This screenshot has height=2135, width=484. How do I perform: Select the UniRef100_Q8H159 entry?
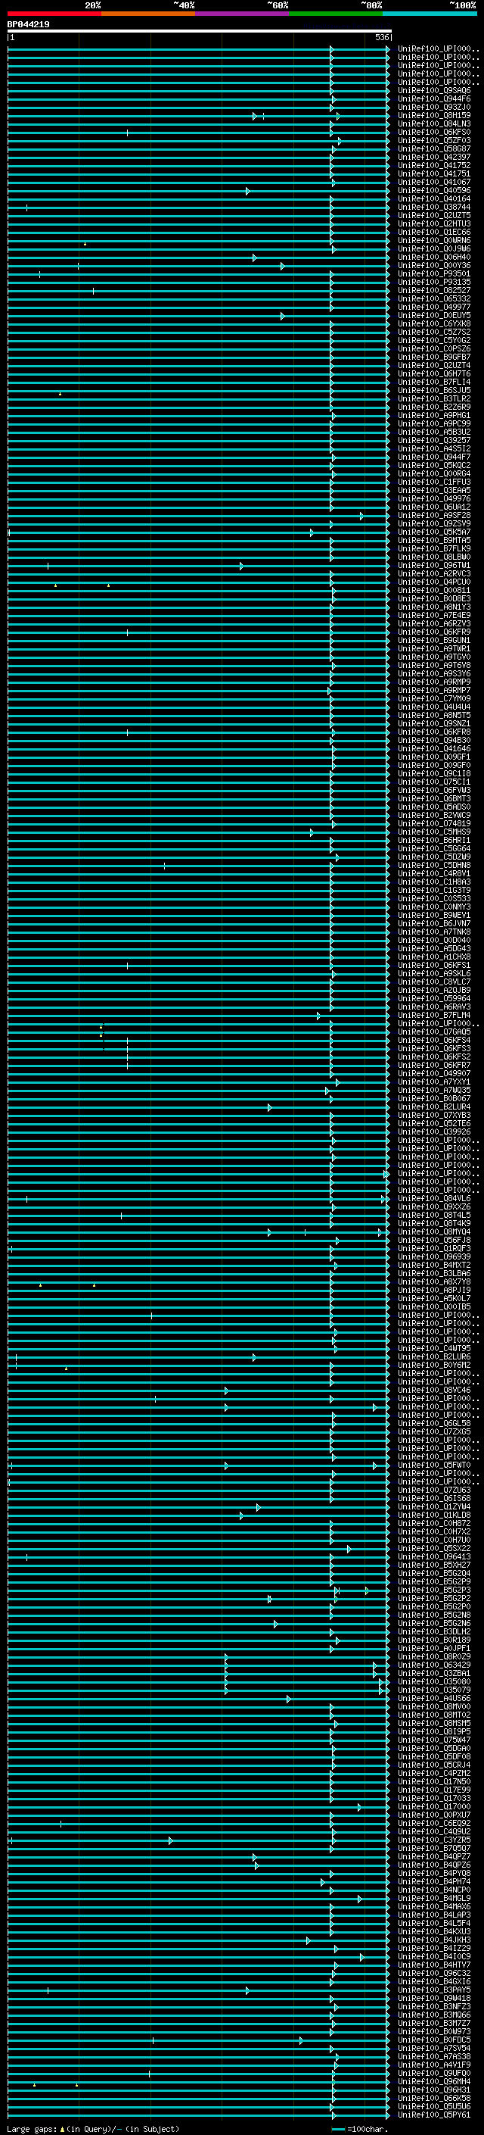pos(434,115)
